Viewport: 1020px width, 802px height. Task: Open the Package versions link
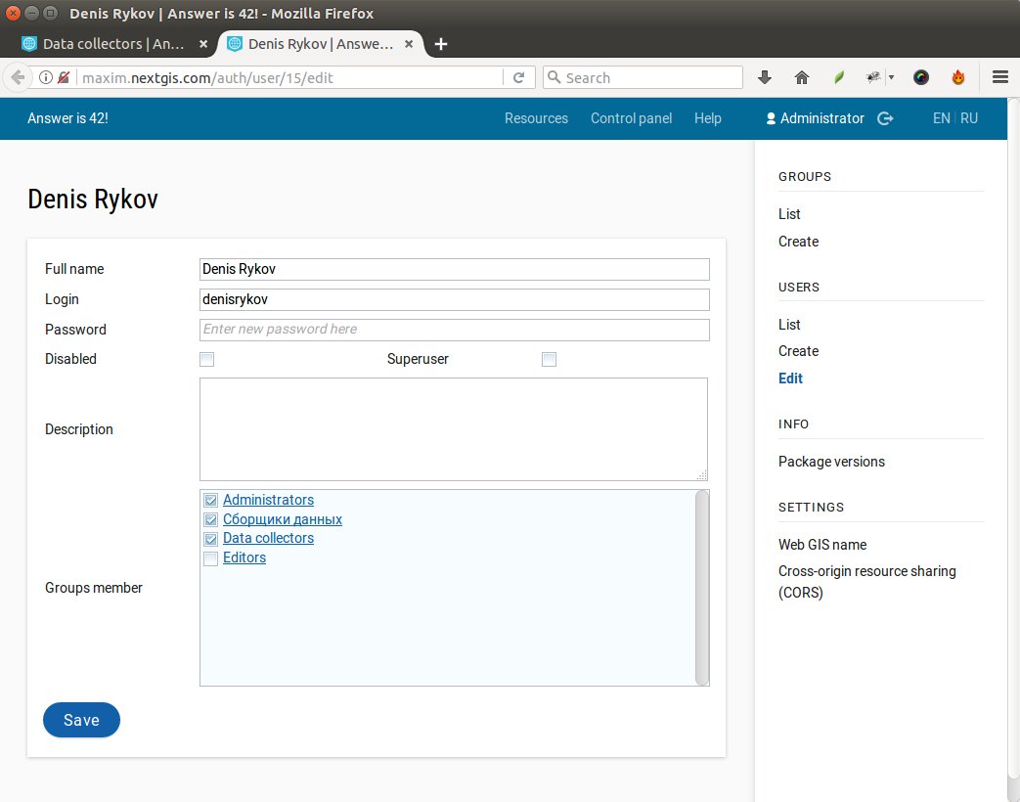(831, 461)
